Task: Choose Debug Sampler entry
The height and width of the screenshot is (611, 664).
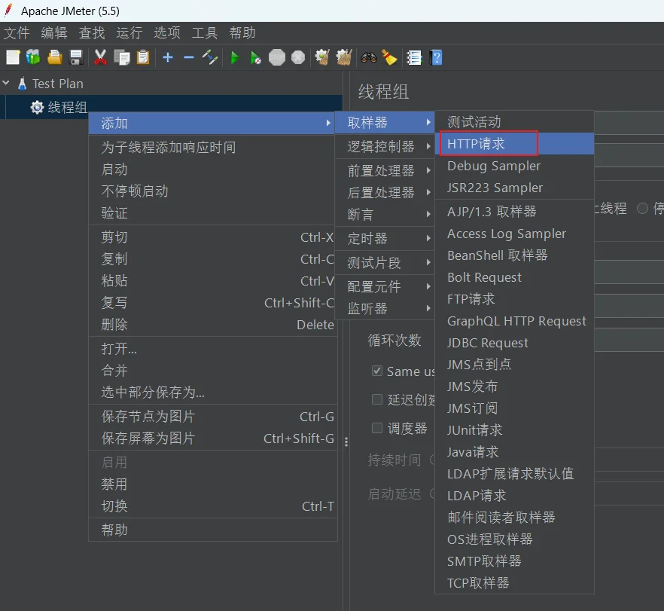Action: coord(514,166)
